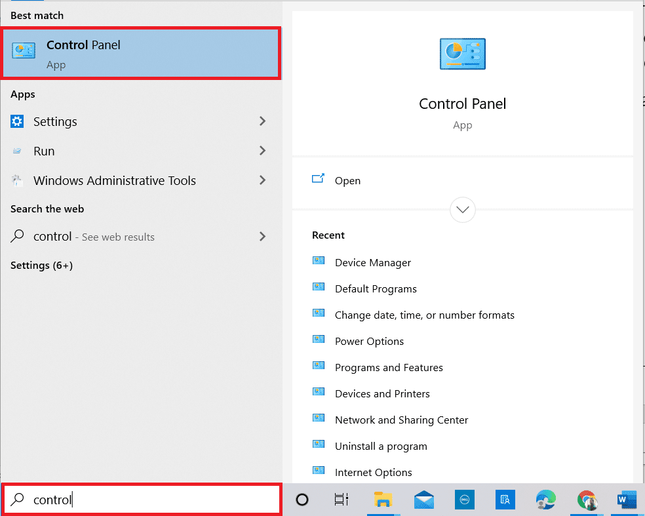The height and width of the screenshot is (516, 645).
Task: Launch the Settings app under Apps
Action: (x=55, y=121)
